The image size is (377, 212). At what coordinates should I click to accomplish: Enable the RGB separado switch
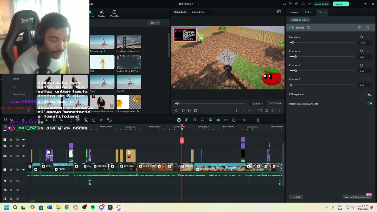click(370, 94)
